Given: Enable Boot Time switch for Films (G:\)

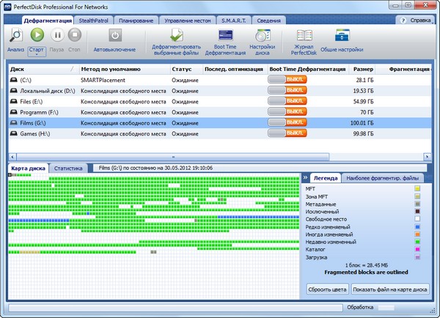Looking at the screenshot, I should (287, 123).
